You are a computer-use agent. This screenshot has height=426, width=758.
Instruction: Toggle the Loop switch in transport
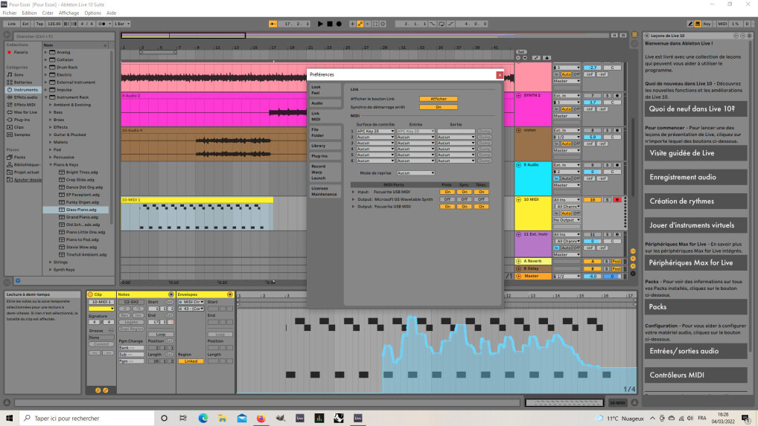pyautogui.click(x=442, y=24)
